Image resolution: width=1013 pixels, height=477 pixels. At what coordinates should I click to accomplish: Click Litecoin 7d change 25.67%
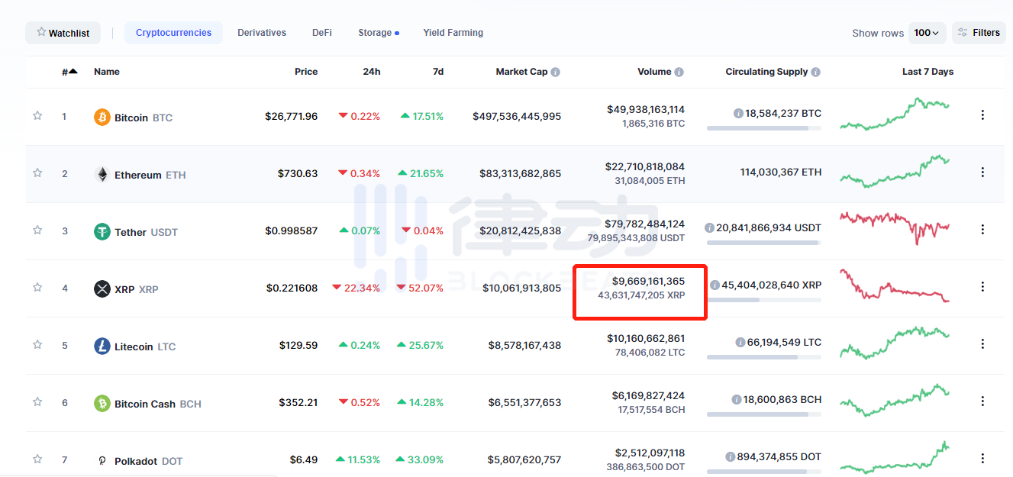tap(421, 346)
